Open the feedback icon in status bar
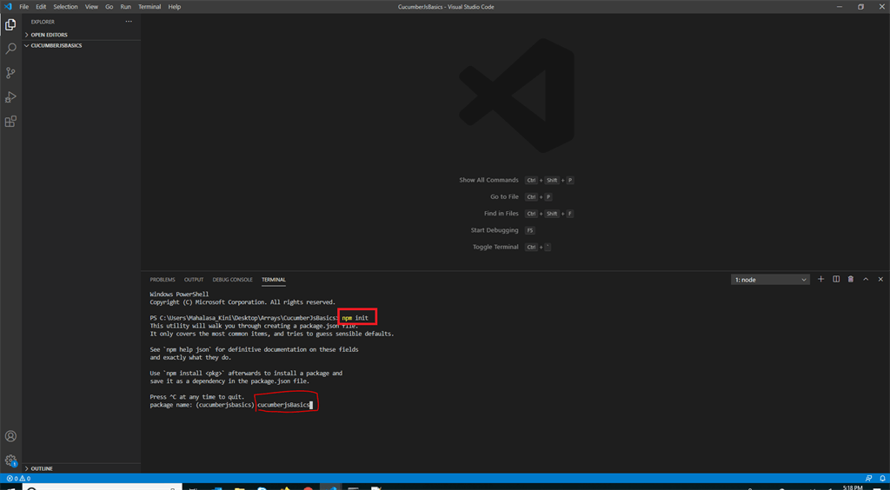The width and height of the screenshot is (890, 490). pos(868,478)
